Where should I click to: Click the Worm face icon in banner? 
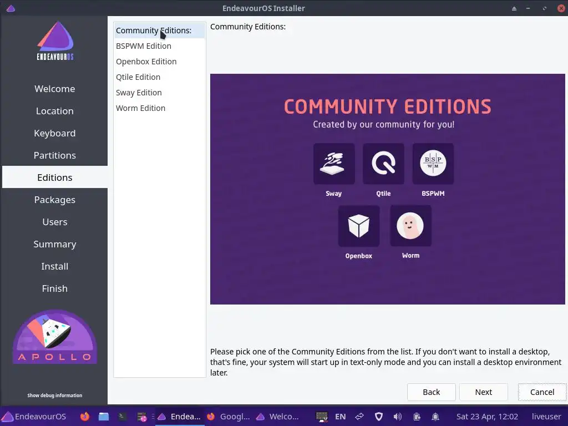pyautogui.click(x=410, y=226)
